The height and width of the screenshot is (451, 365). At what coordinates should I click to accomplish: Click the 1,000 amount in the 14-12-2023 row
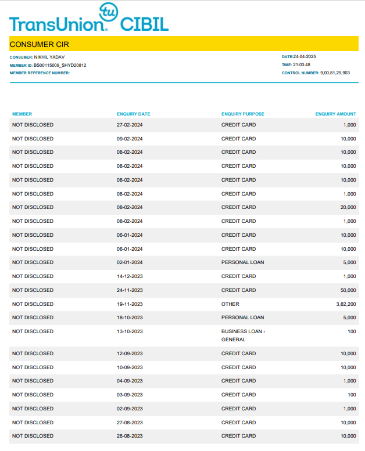click(349, 276)
